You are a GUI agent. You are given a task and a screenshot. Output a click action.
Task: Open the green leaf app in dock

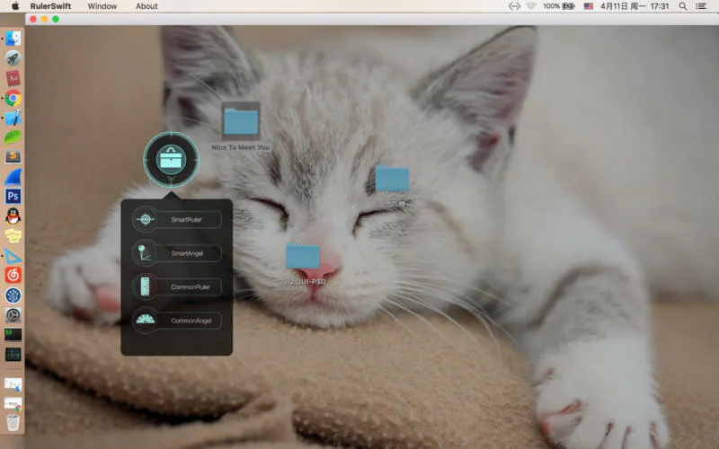[13, 137]
